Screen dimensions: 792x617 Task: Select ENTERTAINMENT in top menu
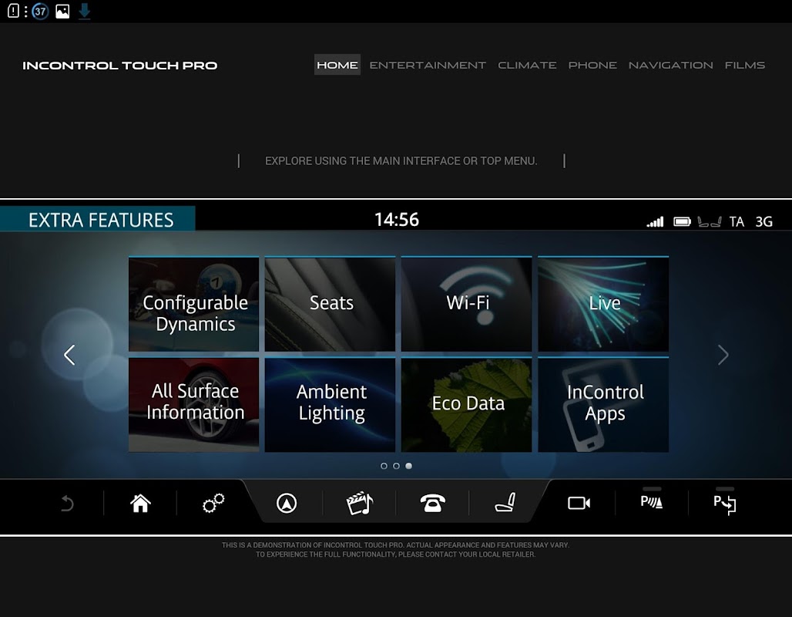coord(428,66)
